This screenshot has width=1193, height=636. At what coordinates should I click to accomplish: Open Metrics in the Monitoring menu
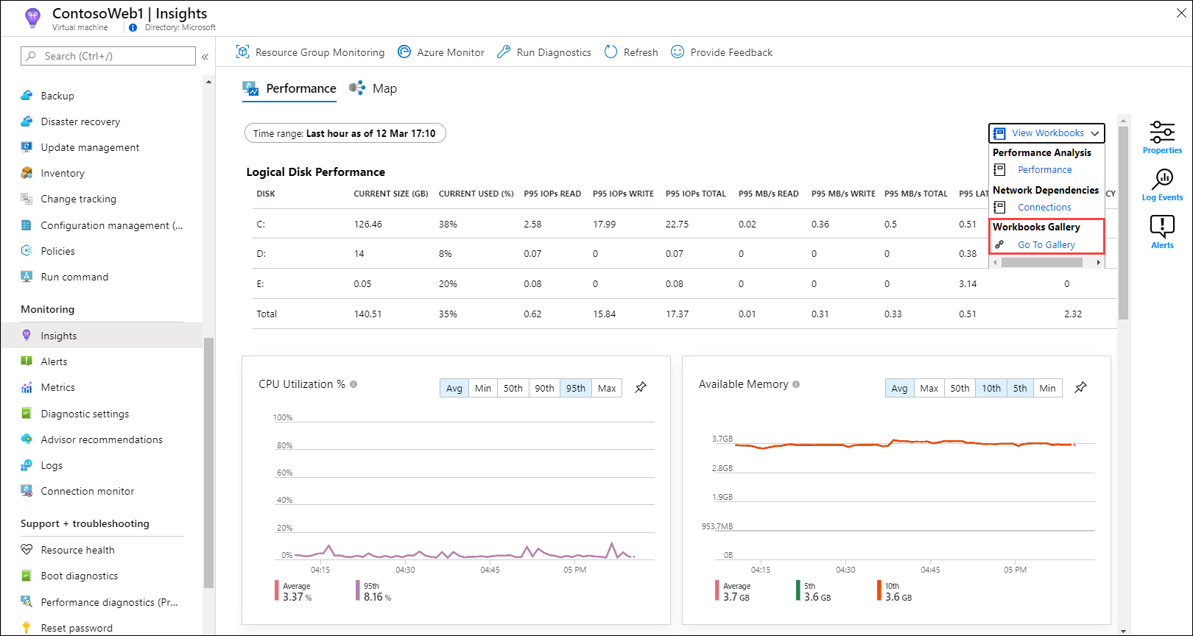tap(57, 387)
